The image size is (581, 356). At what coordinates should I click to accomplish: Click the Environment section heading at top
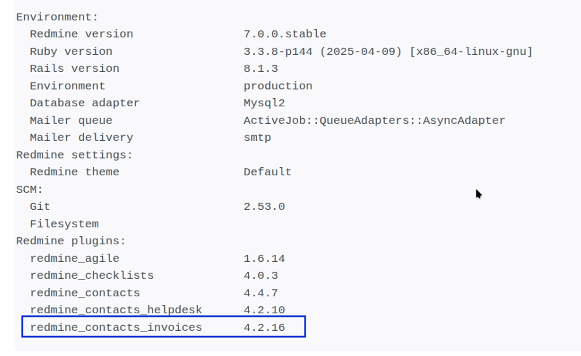(57, 17)
